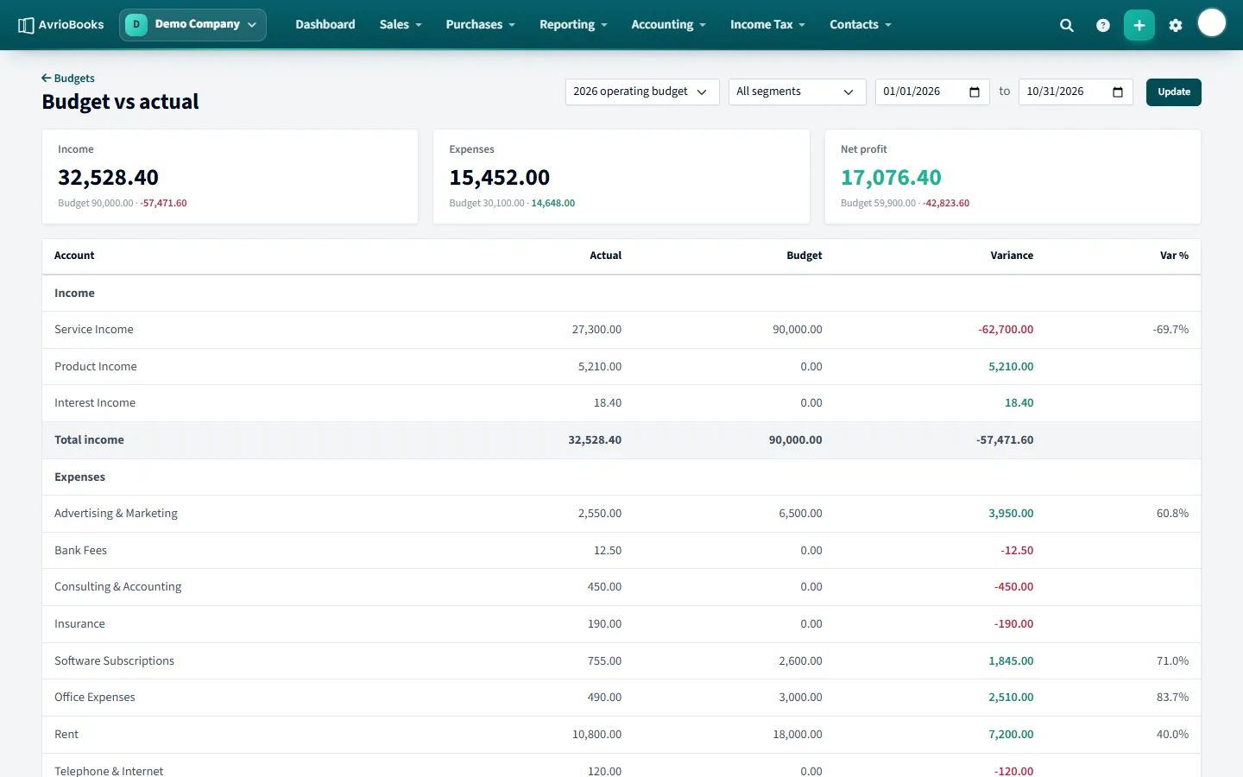Click the Variance column header

(x=1012, y=256)
